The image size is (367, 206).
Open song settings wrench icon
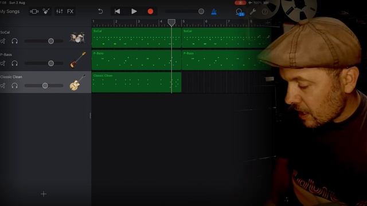click(x=252, y=11)
